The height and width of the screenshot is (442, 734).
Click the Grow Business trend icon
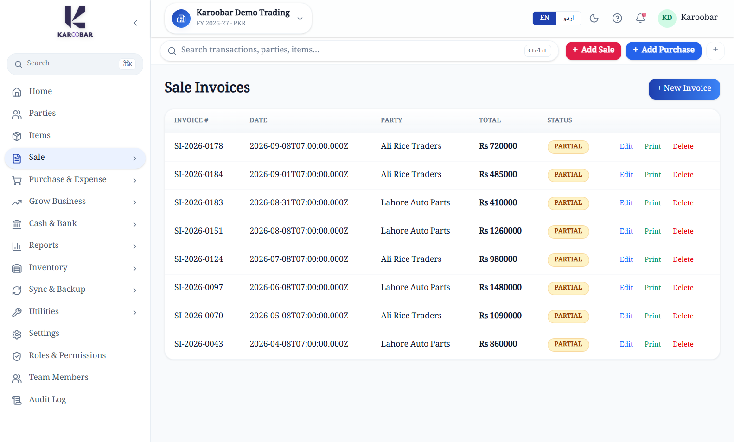pyautogui.click(x=17, y=202)
